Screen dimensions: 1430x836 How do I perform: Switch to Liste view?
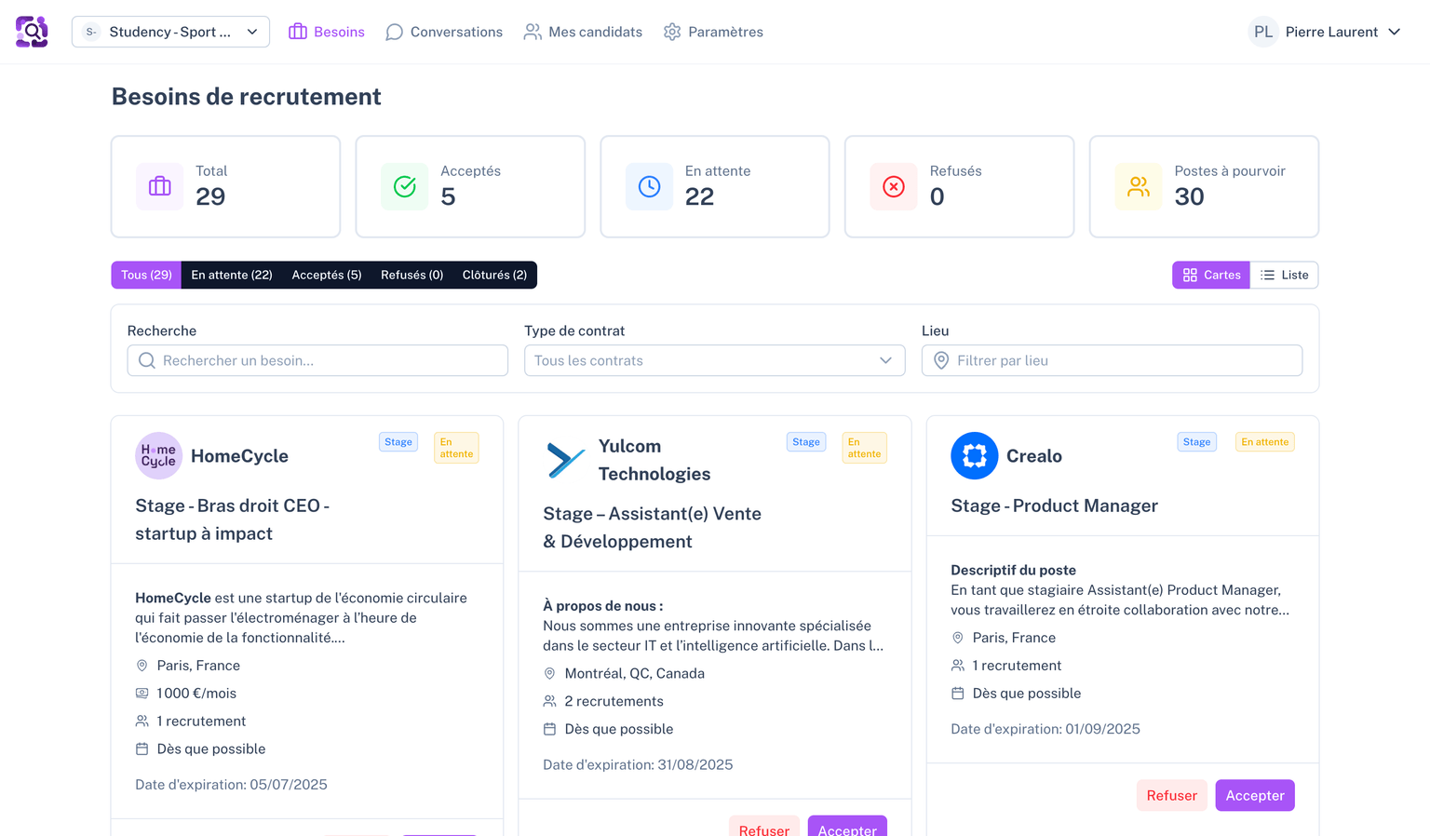click(x=1284, y=275)
